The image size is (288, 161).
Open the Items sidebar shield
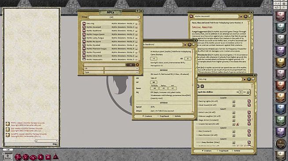(x=280, y=109)
